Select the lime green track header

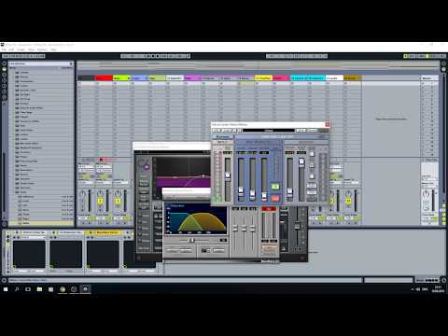pyautogui.click(x=121, y=77)
